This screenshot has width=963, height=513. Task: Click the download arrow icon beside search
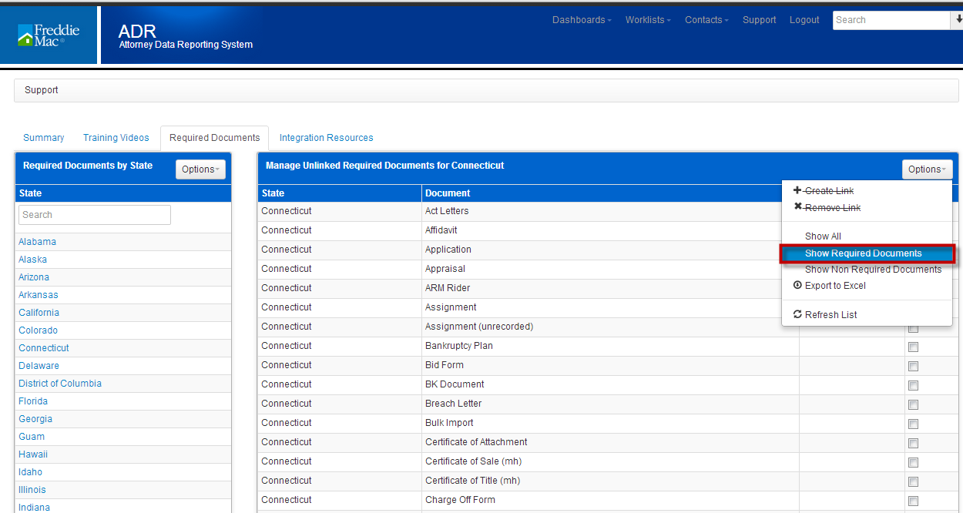click(957, 20)
